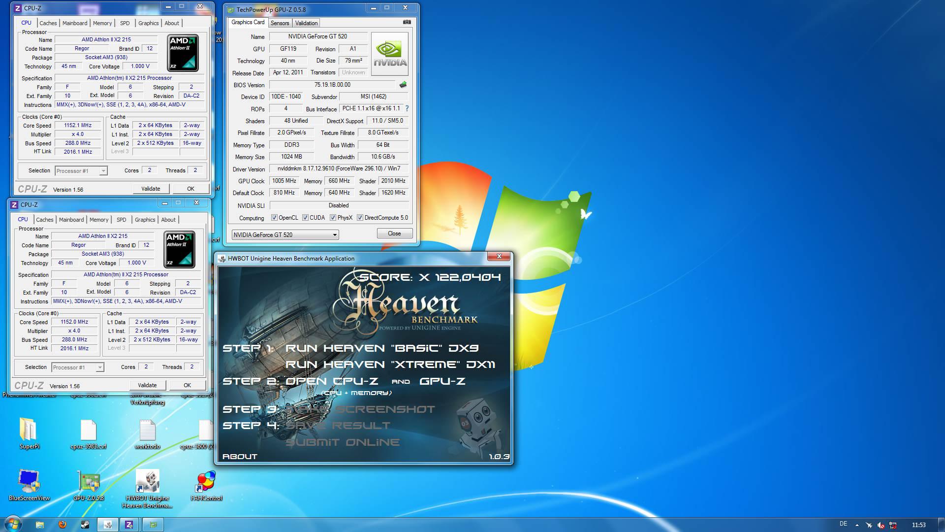Click the NVIDIA logo in GPU-Z
This screenshot has height=532, width=945.
[x=389, y=54]
